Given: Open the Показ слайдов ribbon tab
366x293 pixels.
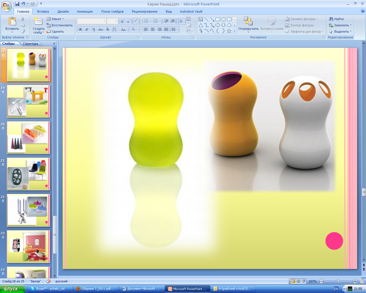Looking at the screenshot, I should tap(112, 11).
